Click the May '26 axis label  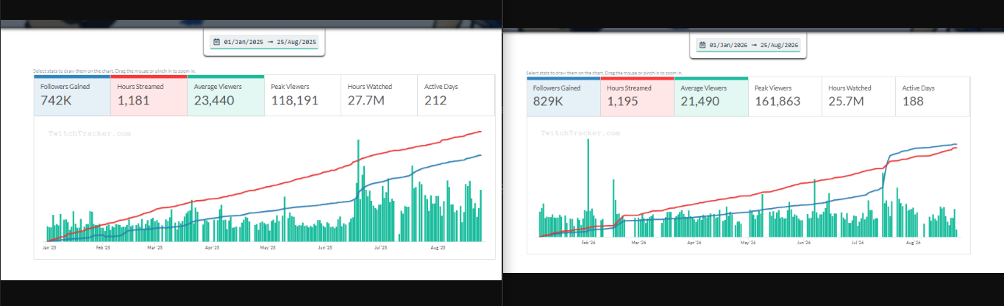coord(748,242)
